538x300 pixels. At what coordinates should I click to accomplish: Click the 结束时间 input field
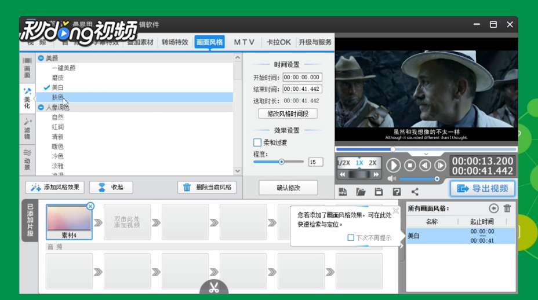[x=302, y=89]
